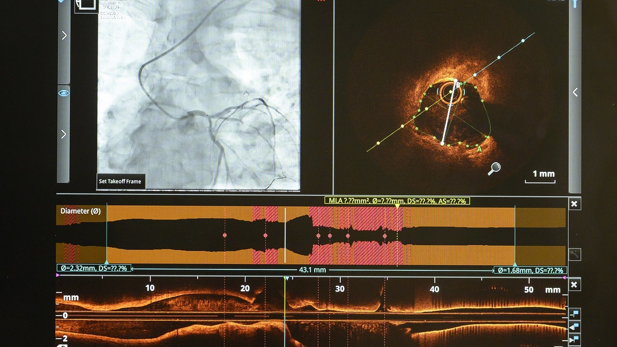Click the curved undo icon beside diameter profile

coord(574,254)
